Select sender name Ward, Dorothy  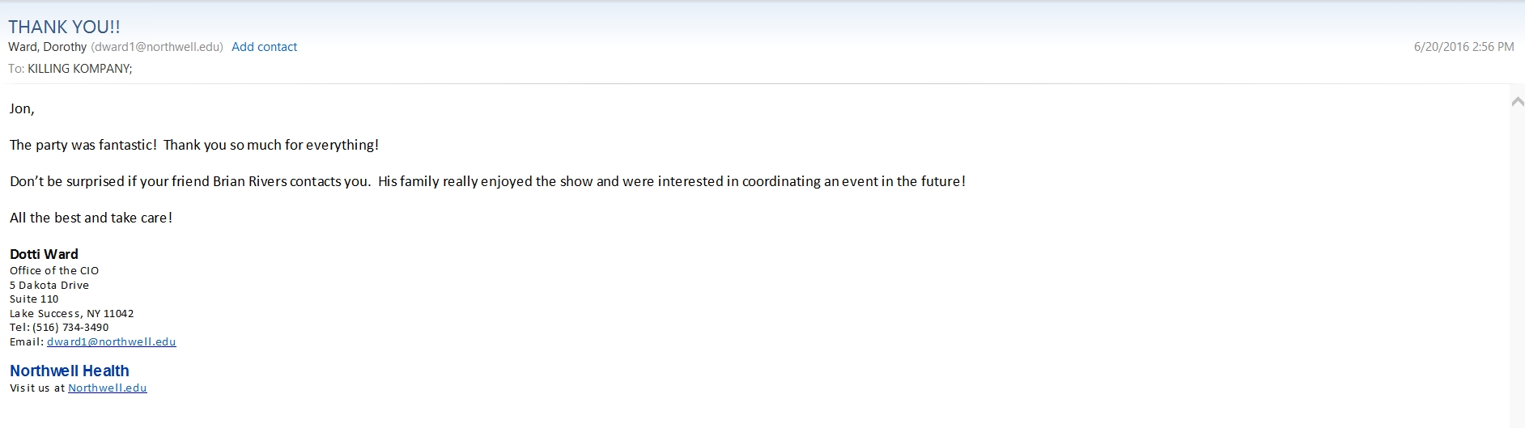pos(47,47)
